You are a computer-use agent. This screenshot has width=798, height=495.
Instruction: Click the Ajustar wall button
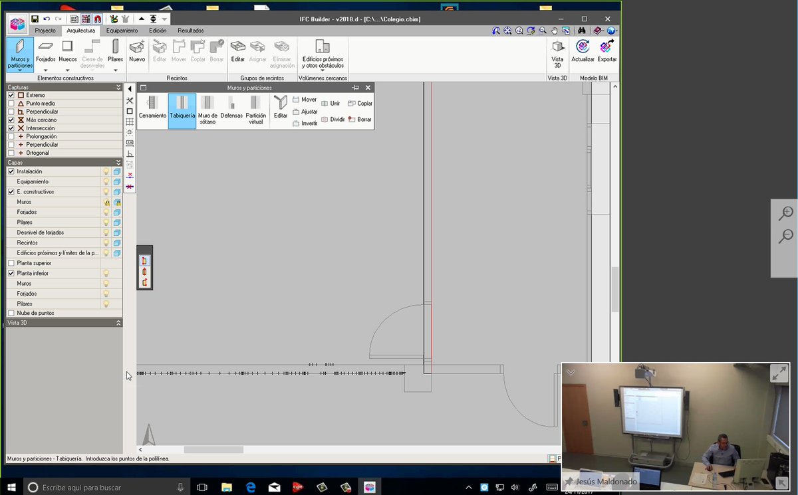click(305, 112)
